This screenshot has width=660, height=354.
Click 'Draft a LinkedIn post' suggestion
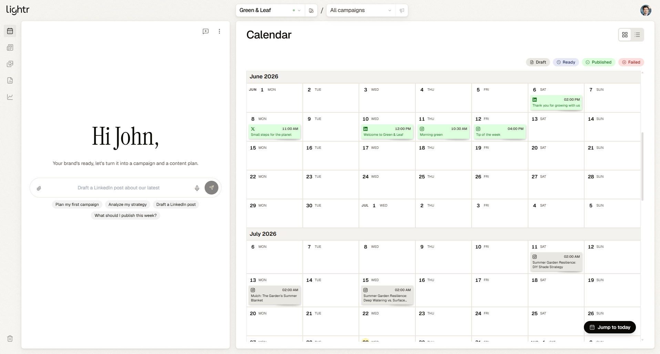[x=176, y=204]
